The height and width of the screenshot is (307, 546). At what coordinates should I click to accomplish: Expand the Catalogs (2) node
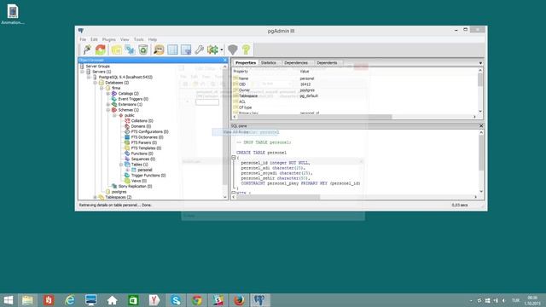(108, 94)
